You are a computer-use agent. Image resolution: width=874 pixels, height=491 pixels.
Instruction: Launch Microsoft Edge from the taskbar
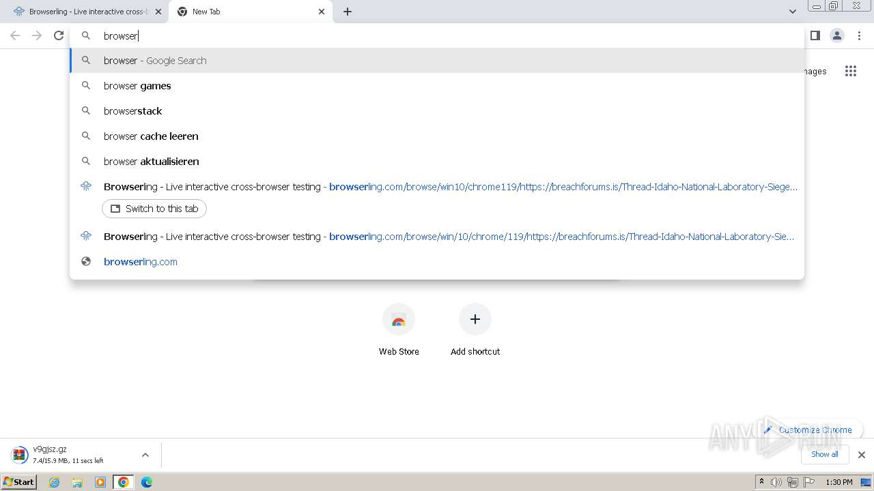(x=146, y=482)
